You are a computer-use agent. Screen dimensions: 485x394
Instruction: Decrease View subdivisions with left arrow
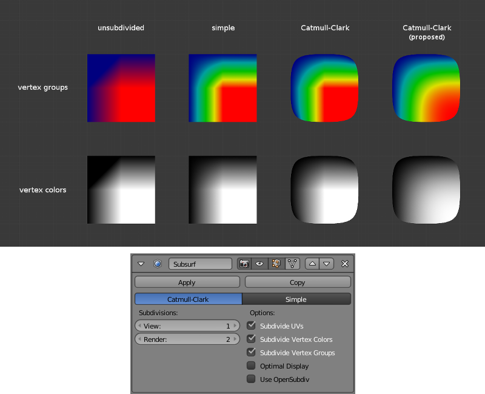tap(139, 326)
